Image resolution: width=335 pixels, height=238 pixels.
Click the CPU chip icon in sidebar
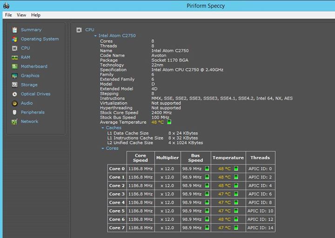click(14, 48)
